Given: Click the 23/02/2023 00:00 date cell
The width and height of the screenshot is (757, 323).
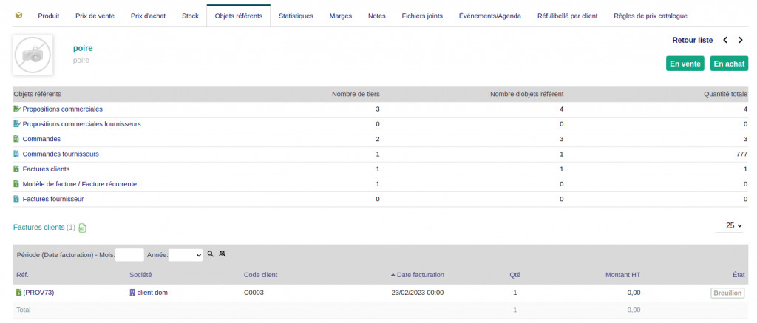Looking at the screenshot, I should [418, 293].
